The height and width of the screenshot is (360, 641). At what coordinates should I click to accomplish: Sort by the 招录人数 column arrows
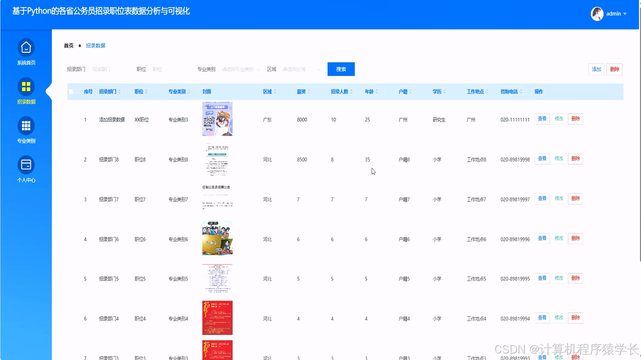(x=352, y=91)
